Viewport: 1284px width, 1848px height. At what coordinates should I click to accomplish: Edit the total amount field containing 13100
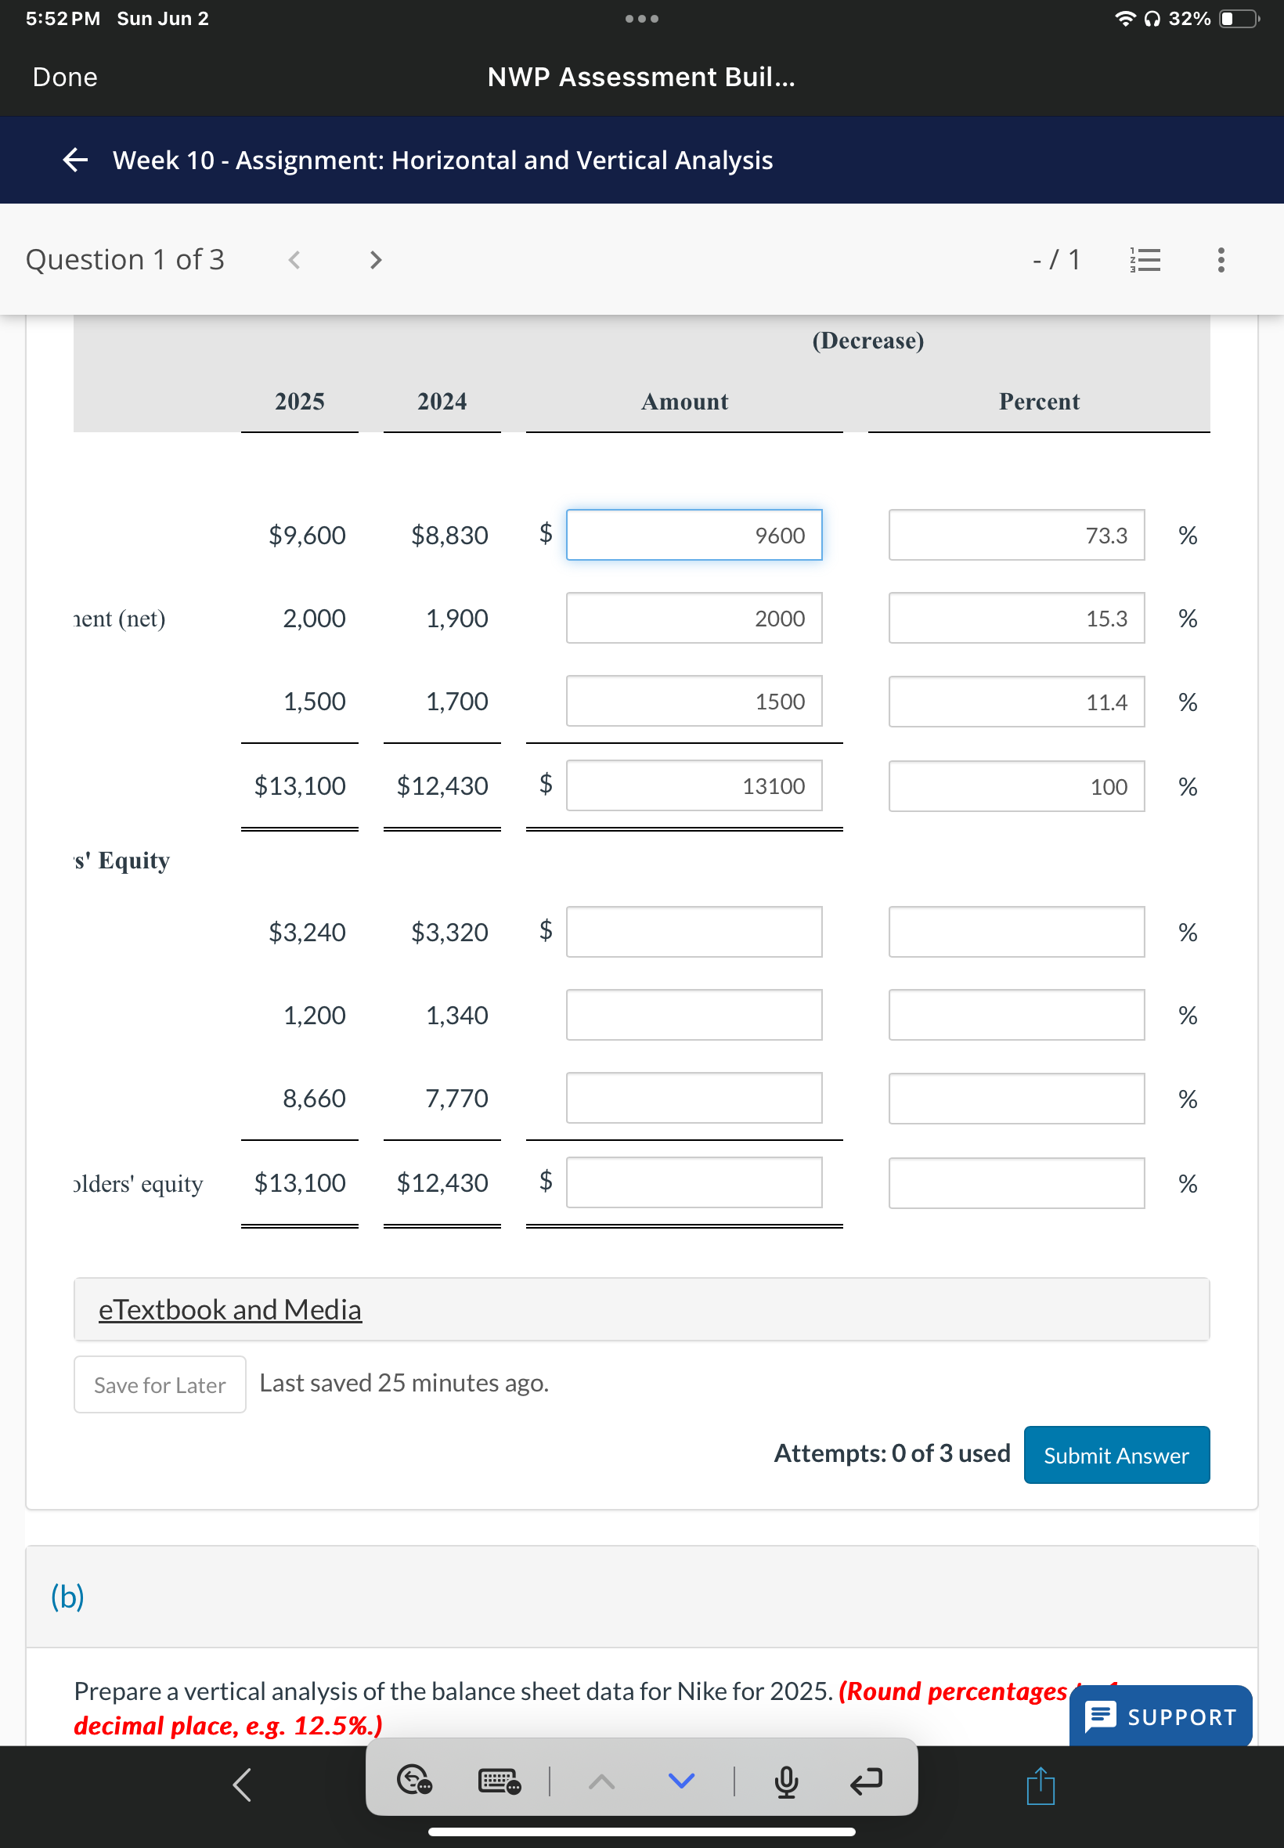(694, 785)
